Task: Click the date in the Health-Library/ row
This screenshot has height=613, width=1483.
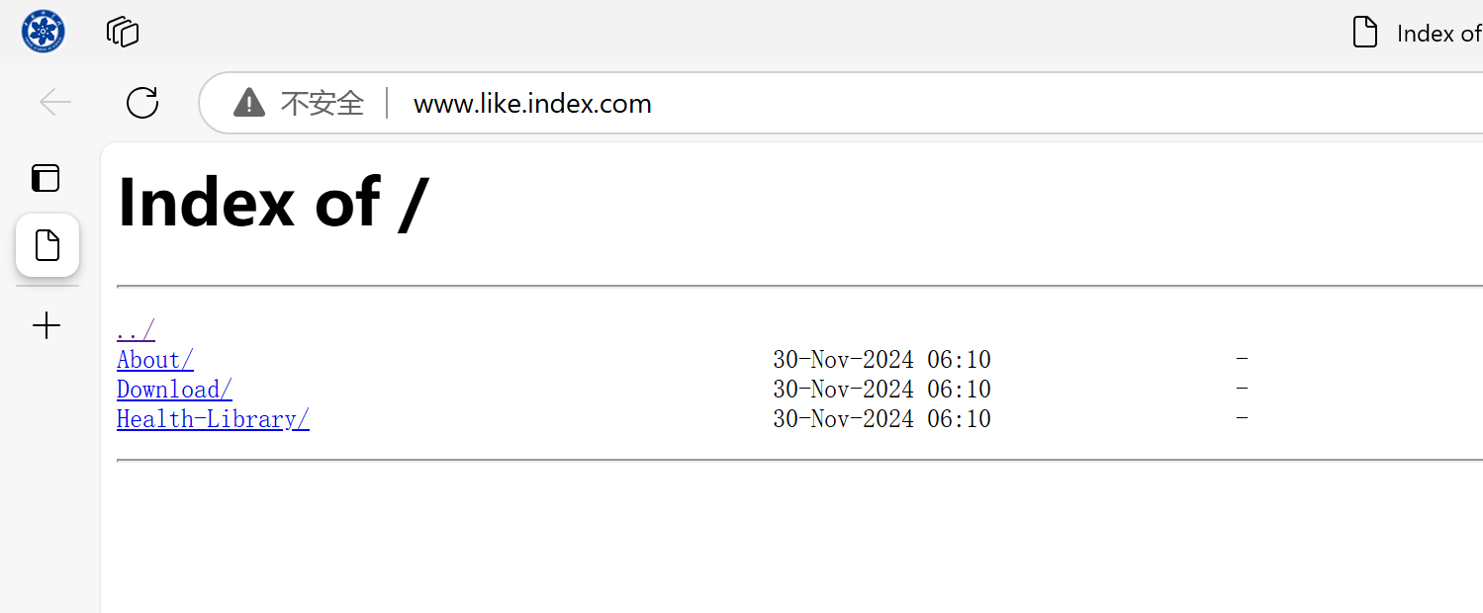Action: pyautogui.click(x=881, y=419)
